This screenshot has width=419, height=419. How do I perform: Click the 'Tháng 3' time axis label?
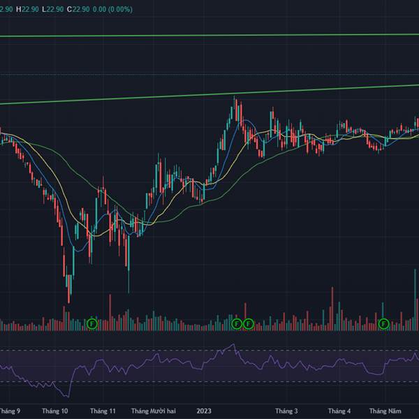click(x=286, y=411)
